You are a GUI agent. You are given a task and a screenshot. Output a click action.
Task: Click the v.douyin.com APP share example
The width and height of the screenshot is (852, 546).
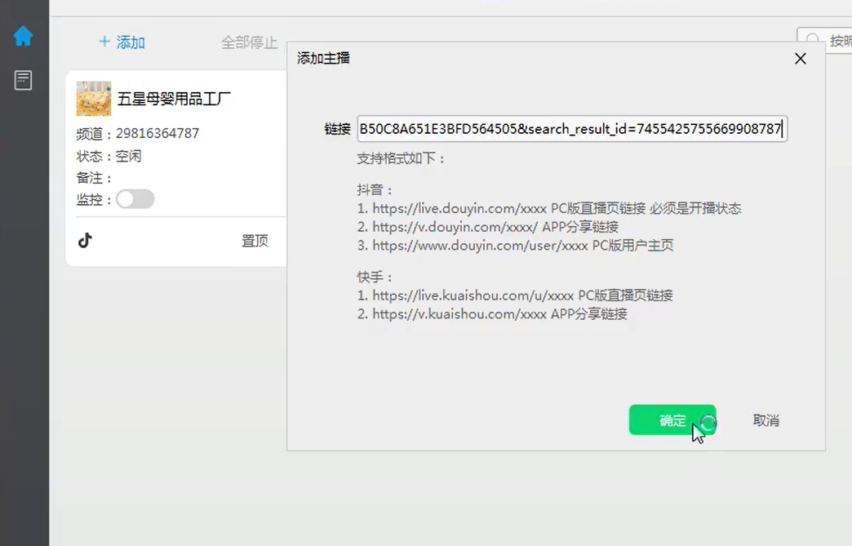[x=488, y=227]
